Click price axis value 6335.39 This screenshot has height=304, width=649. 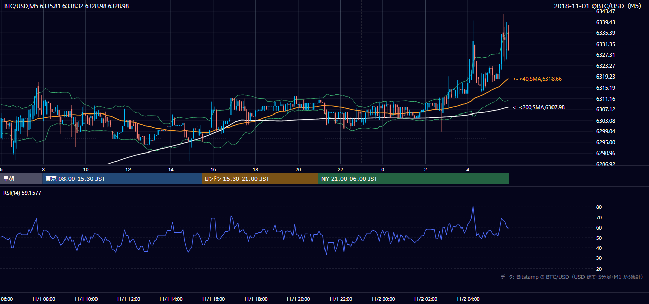[x=605, y=33]
